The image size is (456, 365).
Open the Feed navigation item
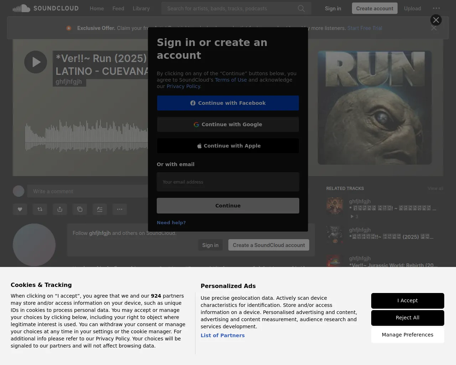118,9
